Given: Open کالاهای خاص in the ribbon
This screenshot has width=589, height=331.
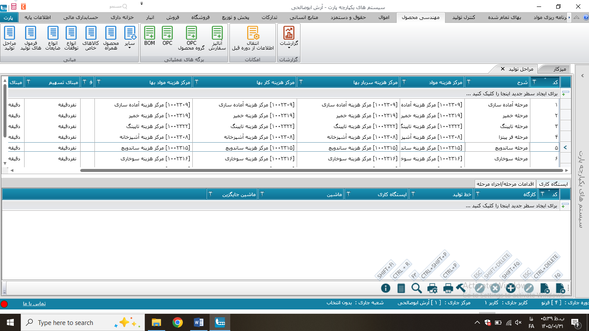Looking at the screenshot, I should coord(91,38).
